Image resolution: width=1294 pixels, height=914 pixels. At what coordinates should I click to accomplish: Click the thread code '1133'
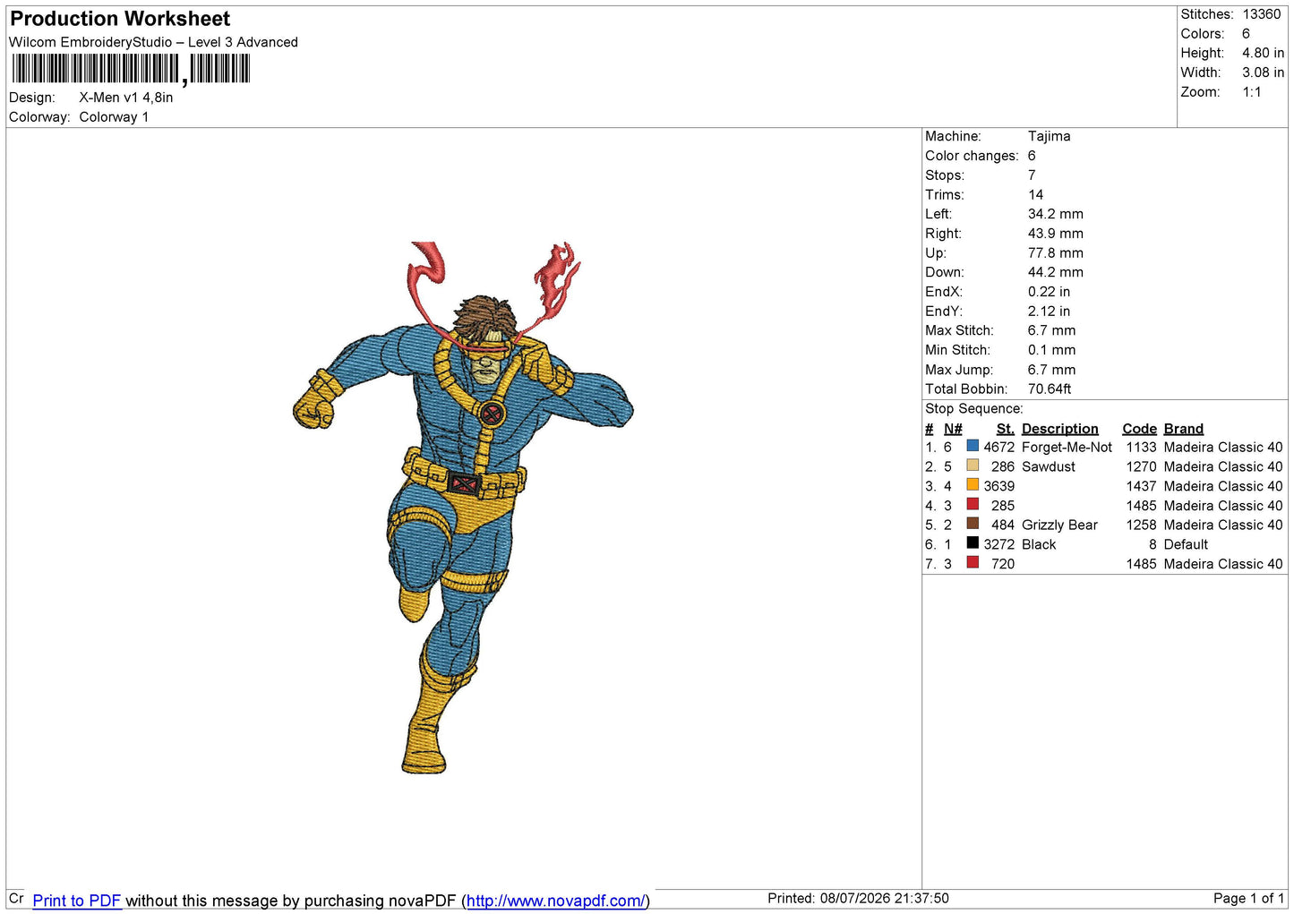point(1141,447)
